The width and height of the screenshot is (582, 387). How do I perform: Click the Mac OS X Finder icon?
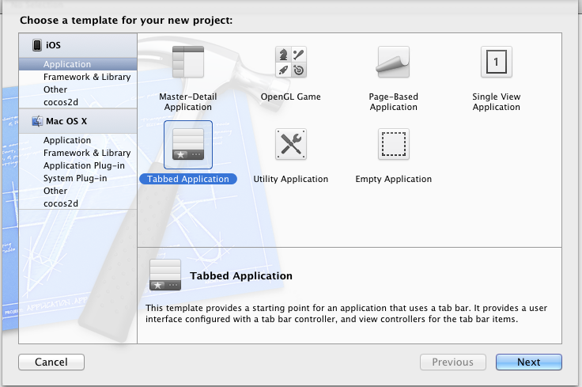(37, 121)
